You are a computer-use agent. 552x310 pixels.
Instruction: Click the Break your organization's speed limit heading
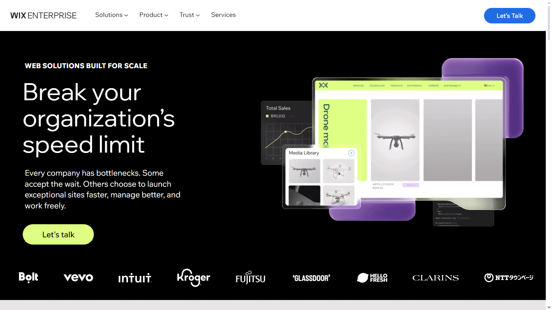coord(99,118)
